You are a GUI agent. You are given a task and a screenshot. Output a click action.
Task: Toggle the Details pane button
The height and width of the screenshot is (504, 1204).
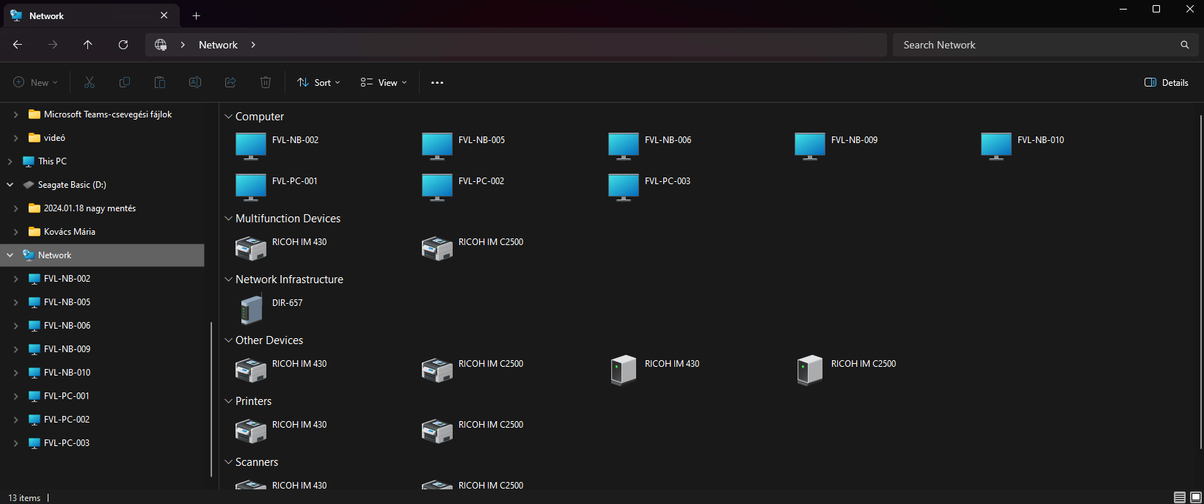(1167, 82)
